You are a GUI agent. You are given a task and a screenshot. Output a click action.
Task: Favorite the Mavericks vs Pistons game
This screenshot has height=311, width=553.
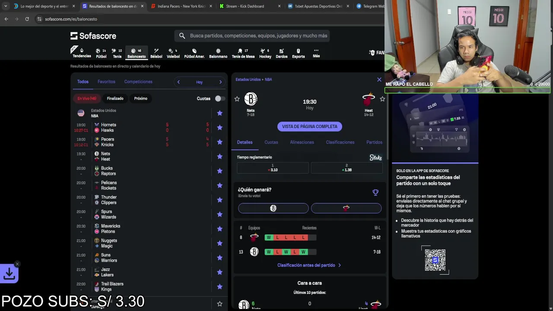point(219,229)
